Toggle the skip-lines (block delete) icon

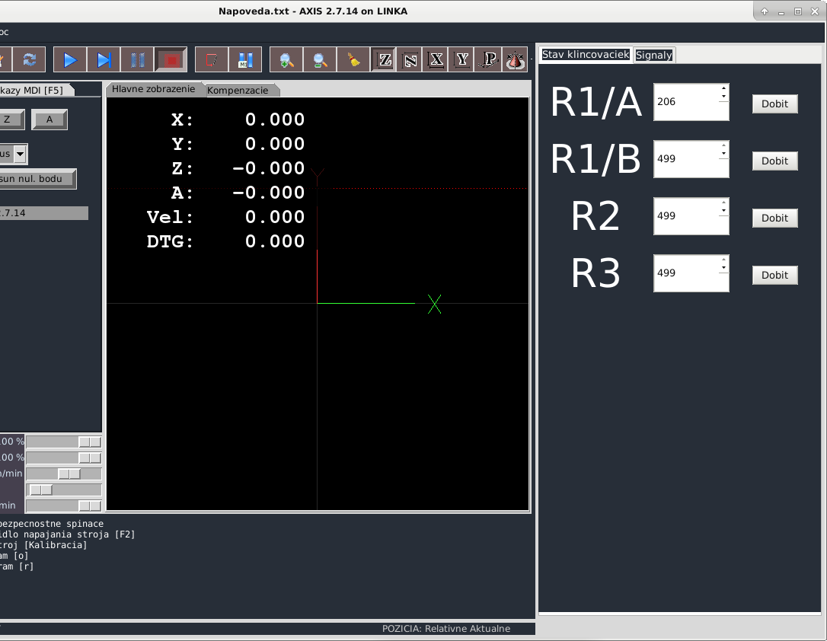pyautogui.click(x=212, y=59)
